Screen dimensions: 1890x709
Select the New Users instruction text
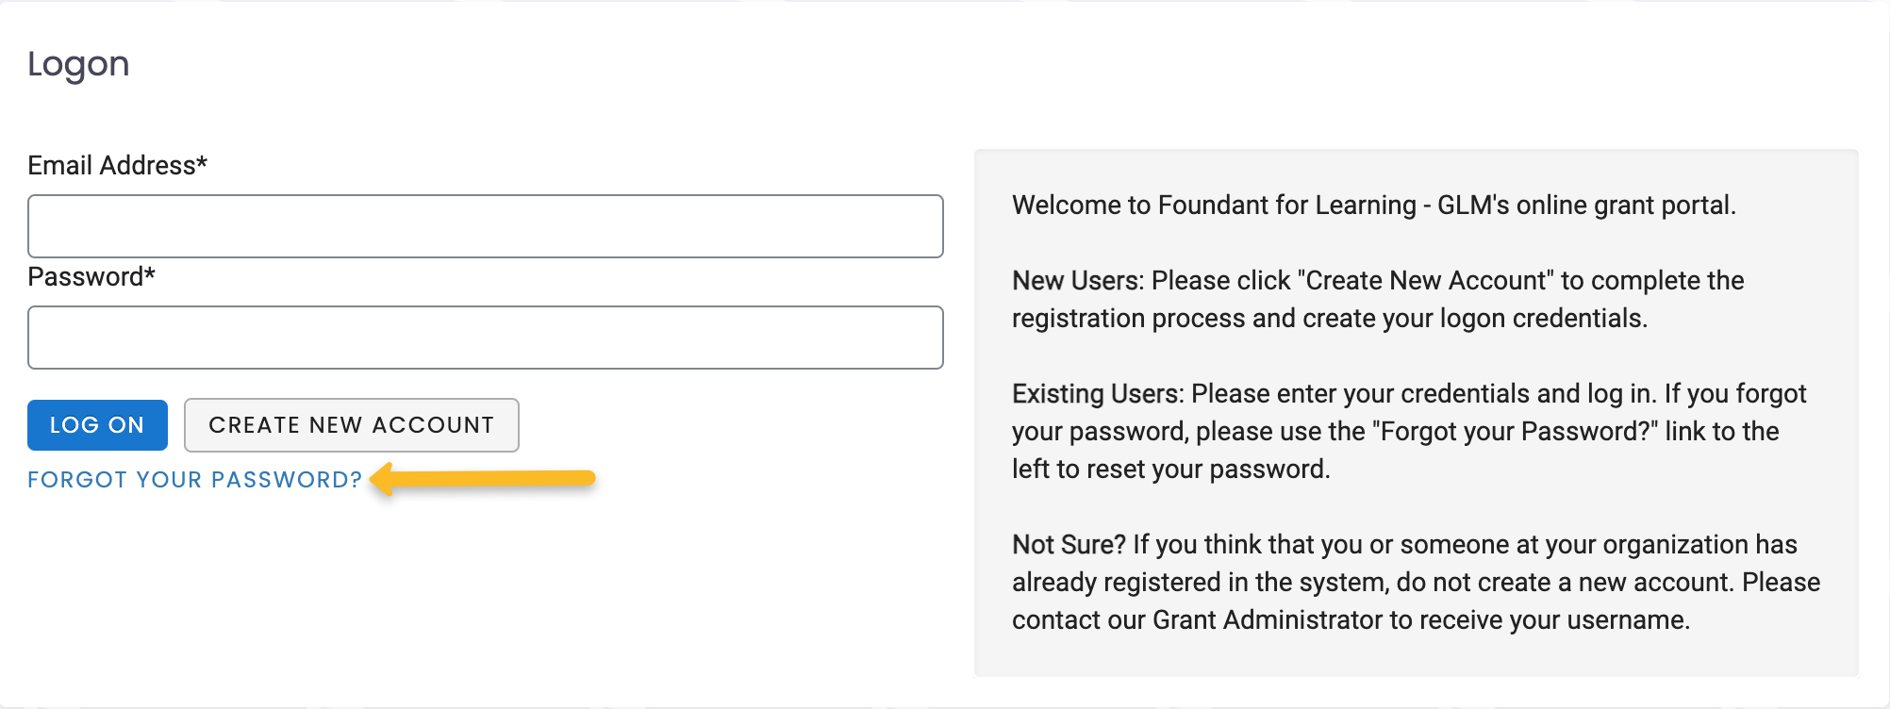tap(1377, 299)
